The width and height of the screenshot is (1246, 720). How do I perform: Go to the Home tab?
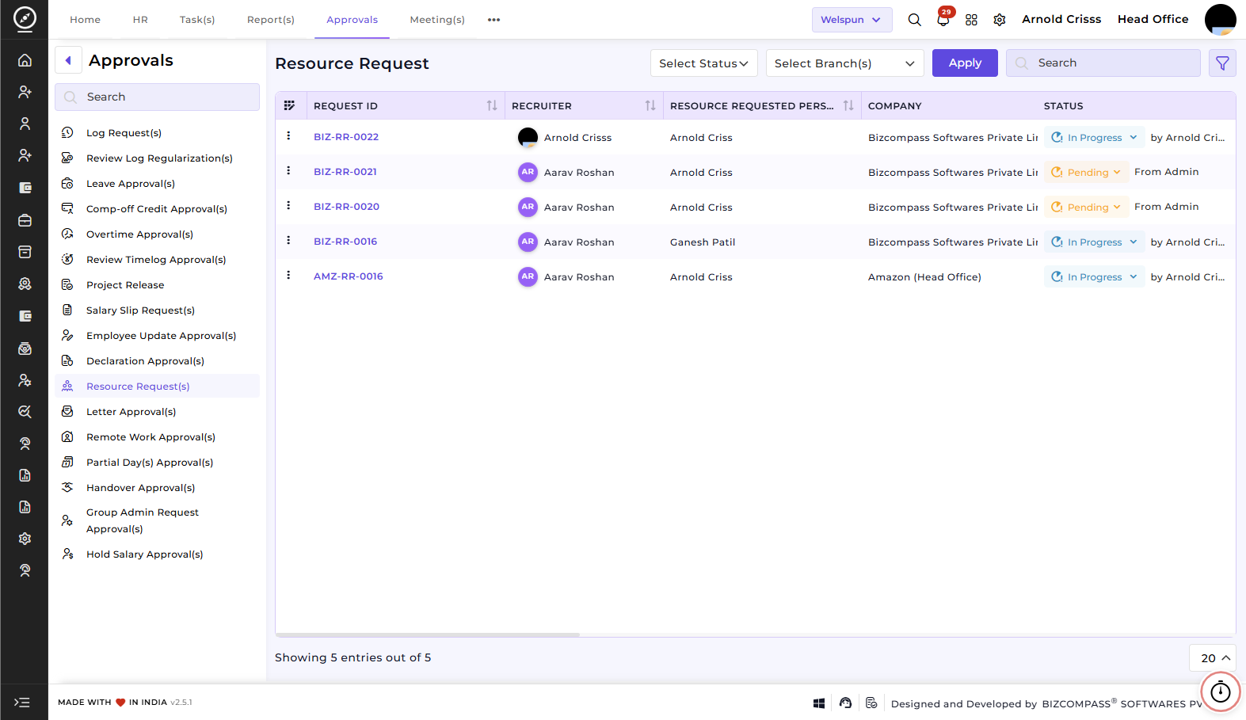pyautogui.click(x=85, y=20)
